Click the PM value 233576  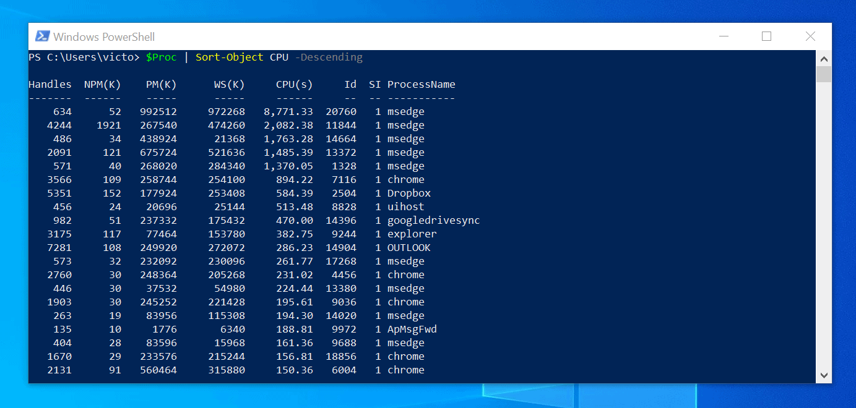point(158,357)
